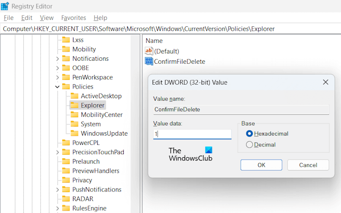Select the Mobility folder icon
The image size is (341, 213).
[66, 49]
